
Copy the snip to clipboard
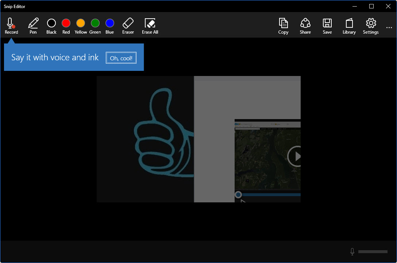coord(283,26)
